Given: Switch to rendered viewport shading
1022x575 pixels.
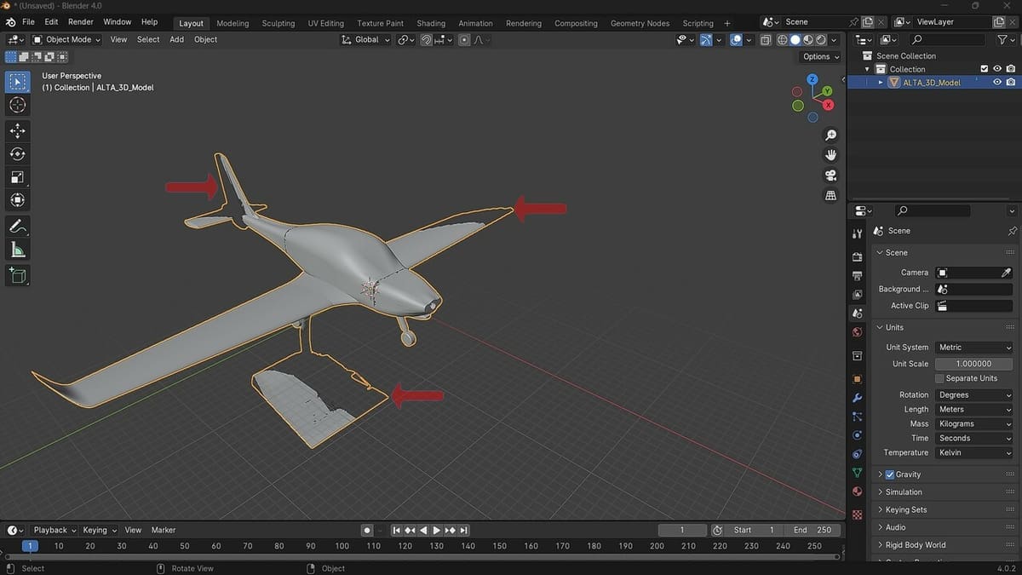Looking at the screenshot, I should 821,40.
